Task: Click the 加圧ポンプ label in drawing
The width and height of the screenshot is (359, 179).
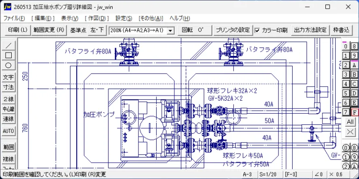Action: [x=99, y=115]
